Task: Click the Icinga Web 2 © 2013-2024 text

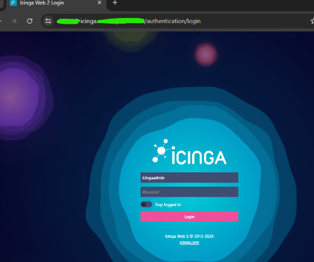Action: pos(189,236)
